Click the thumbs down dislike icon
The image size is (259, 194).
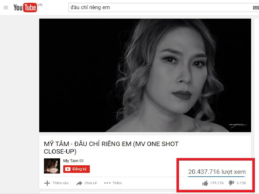(231, 183)
